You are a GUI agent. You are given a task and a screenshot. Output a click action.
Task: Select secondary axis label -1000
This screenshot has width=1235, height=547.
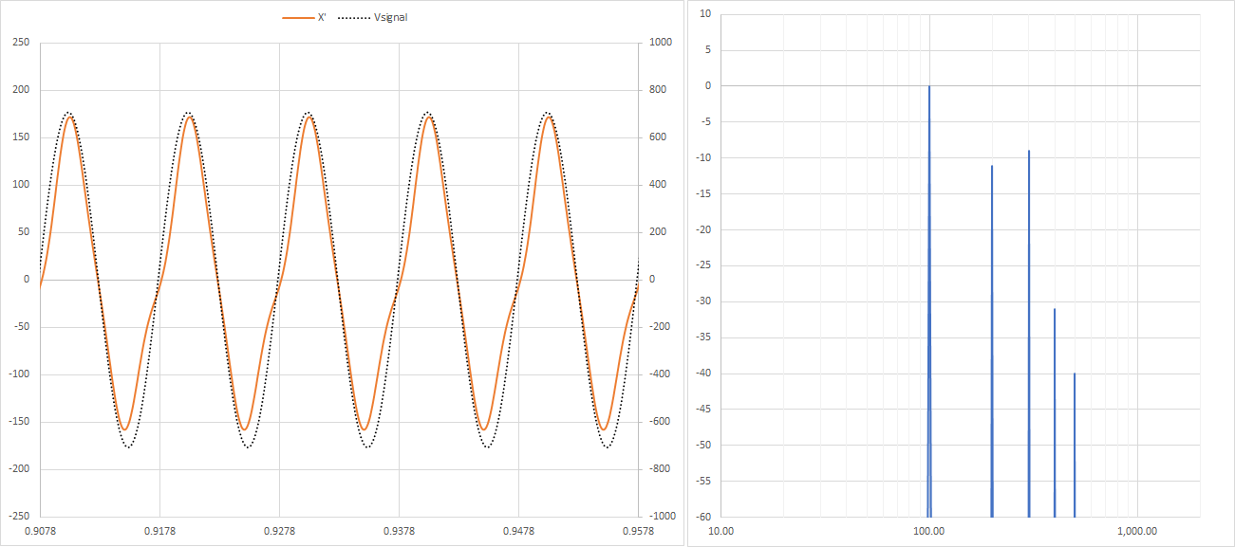click(663, 517)
